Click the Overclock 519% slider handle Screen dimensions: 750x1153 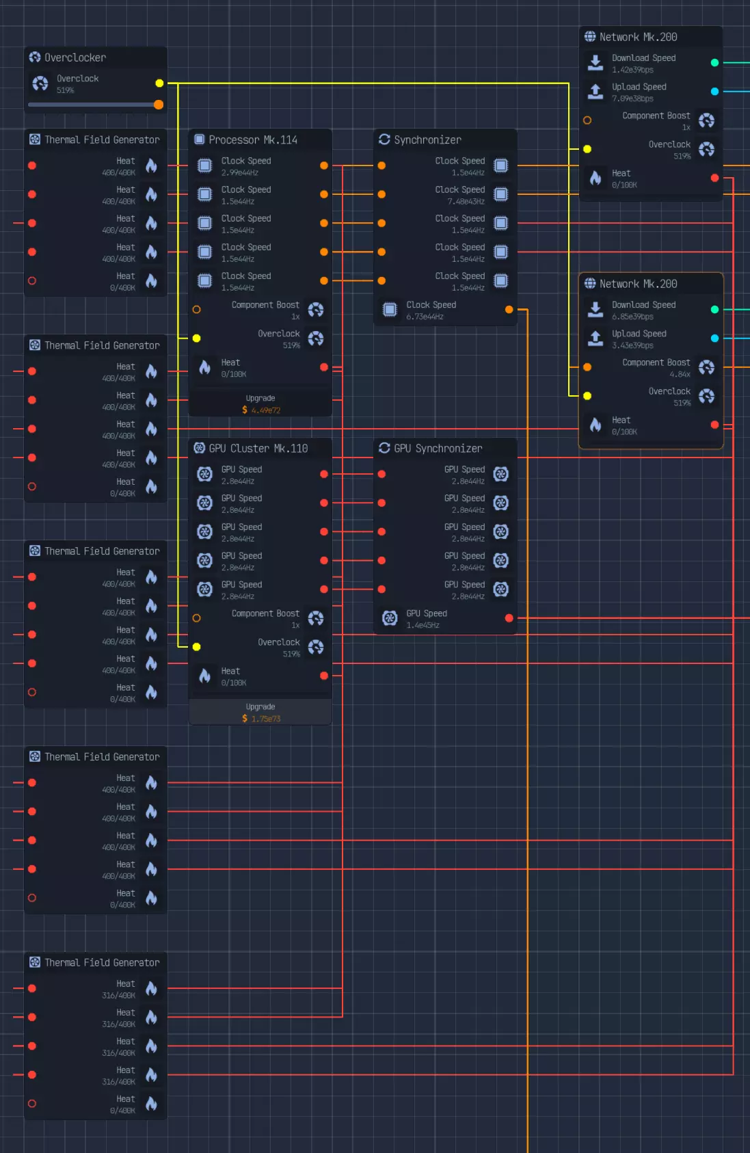pos(159,105)
